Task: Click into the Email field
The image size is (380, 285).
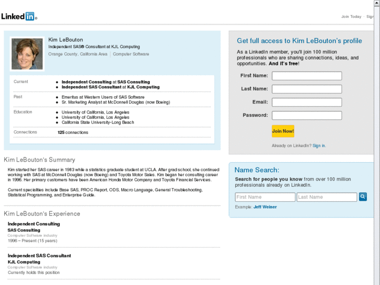Action: [x=307, y=102]
